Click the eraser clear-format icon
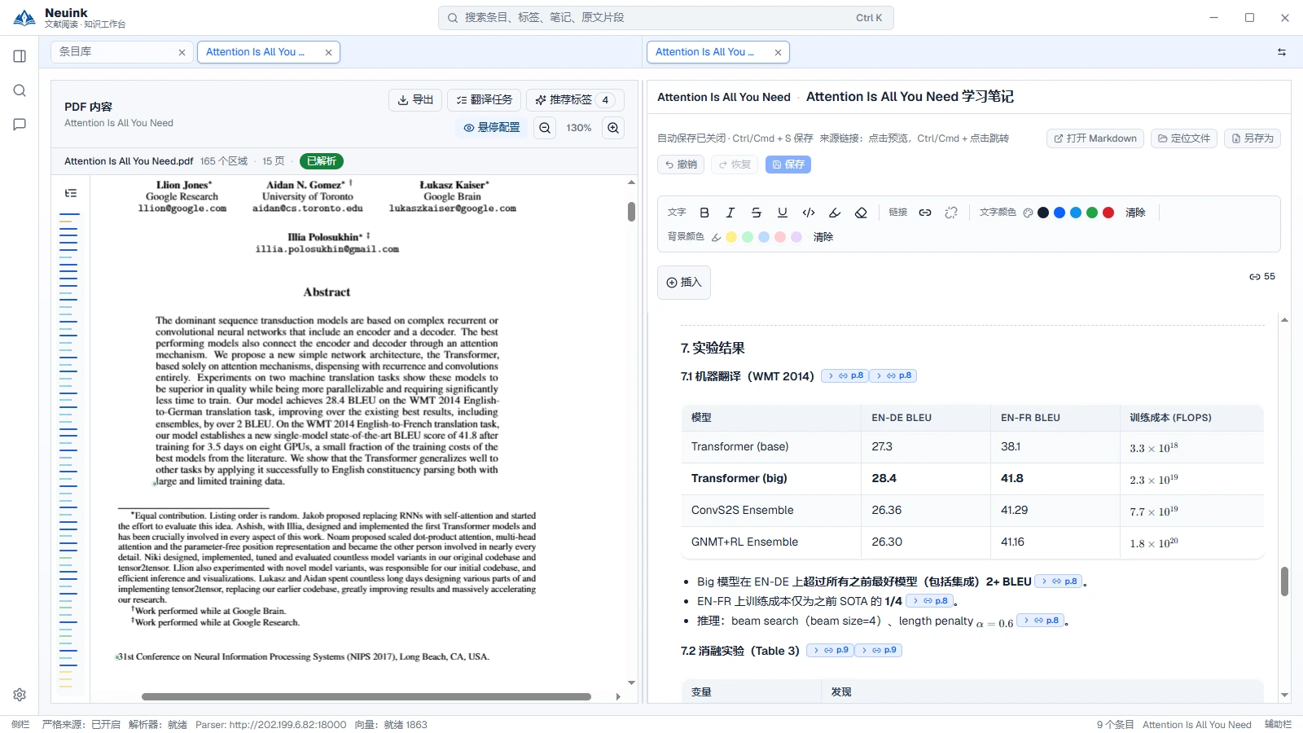This screenshot has width=1303, height=733. click(x=861, y=213)
